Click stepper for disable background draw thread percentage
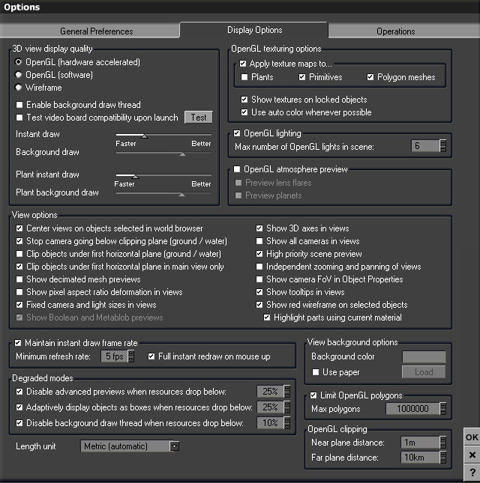 coord(286,423)
